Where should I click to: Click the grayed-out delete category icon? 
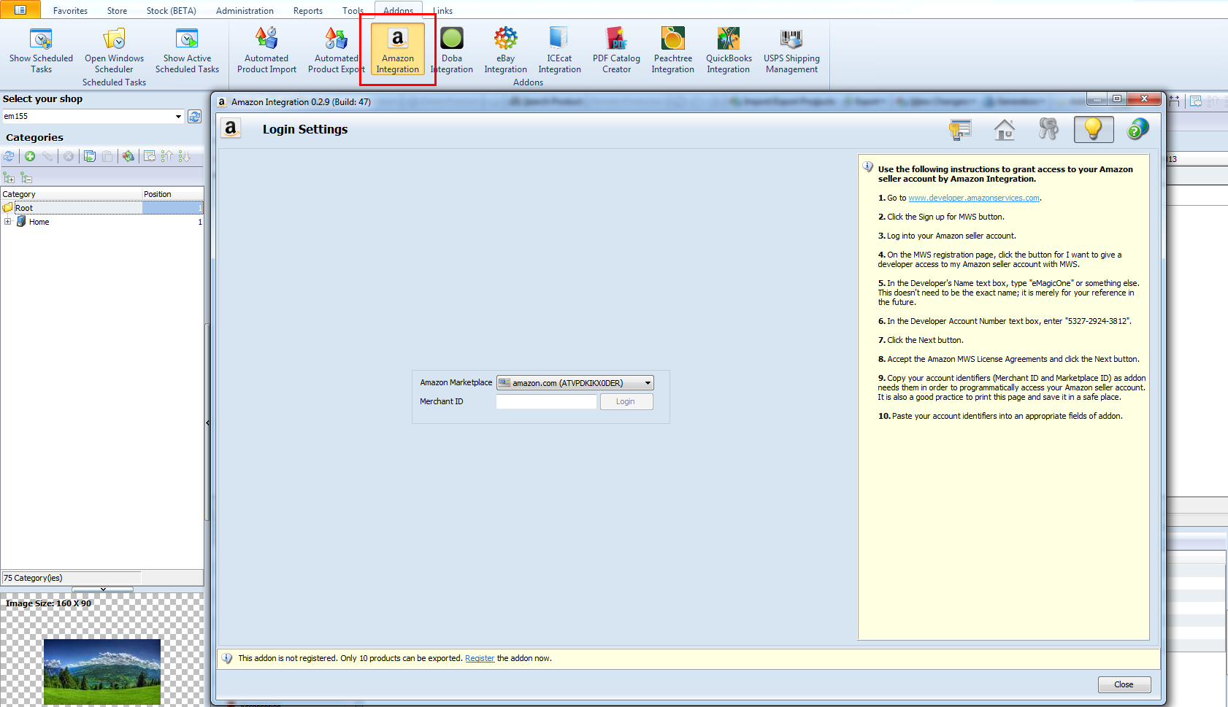(x=68, y=156)
